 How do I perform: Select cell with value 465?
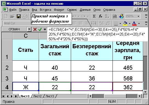tap(128, 66)
